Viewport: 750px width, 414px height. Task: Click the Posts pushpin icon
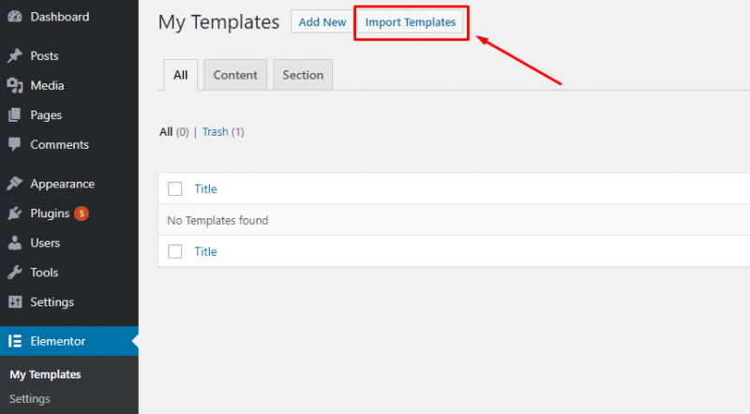point(15,56)
